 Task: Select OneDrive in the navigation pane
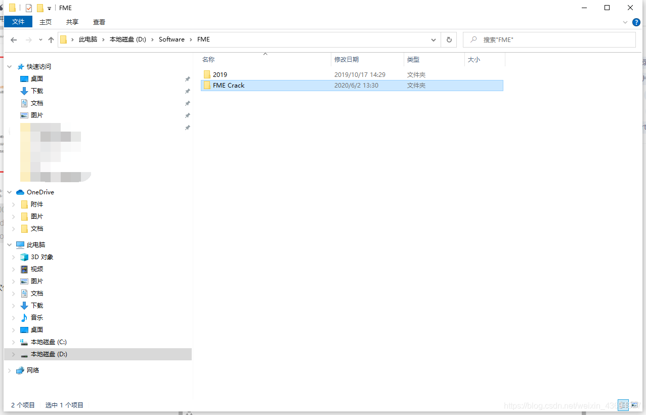pos(40,192)
